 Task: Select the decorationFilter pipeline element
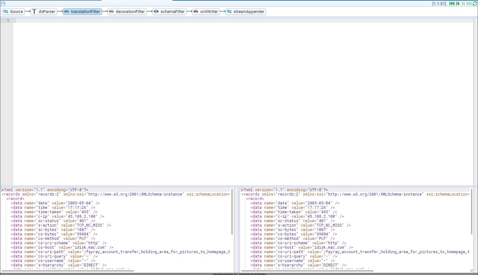[127, 12]
